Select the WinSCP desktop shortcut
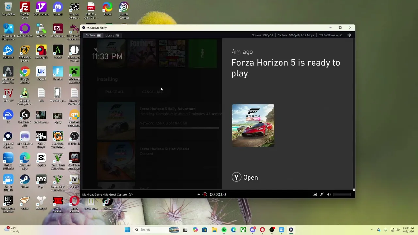418x235 pixels. tap(41, 31)
